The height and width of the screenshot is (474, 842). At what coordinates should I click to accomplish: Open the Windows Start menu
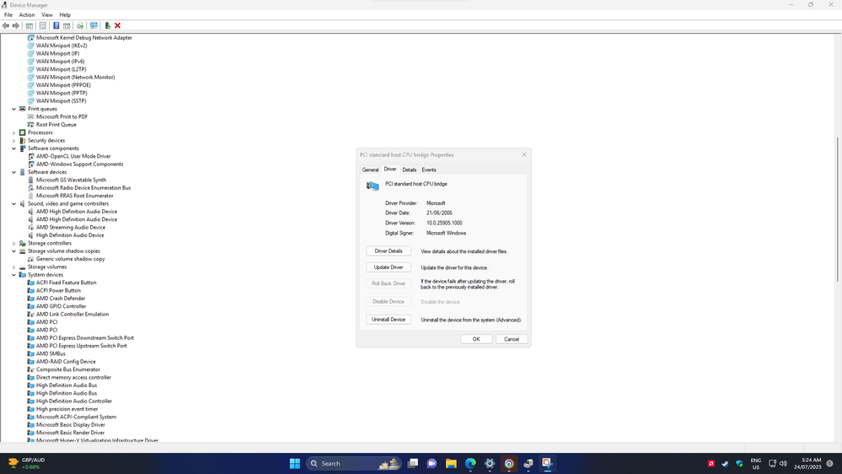(x=295, y=463)
